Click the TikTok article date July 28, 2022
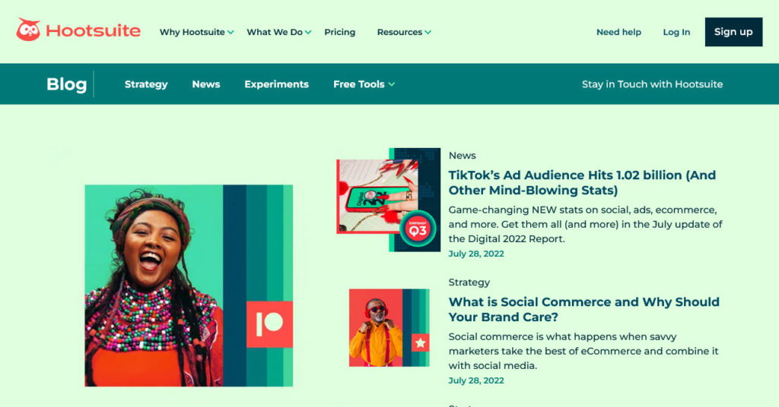This screenshot has height=407, width=779. tap(476, 254)
